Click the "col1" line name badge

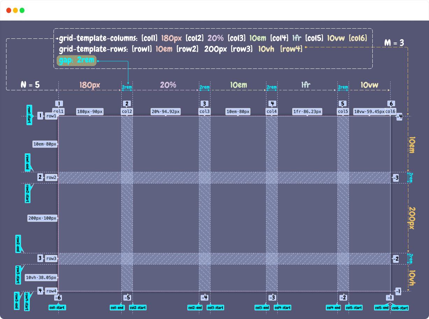tap(58, 111)
